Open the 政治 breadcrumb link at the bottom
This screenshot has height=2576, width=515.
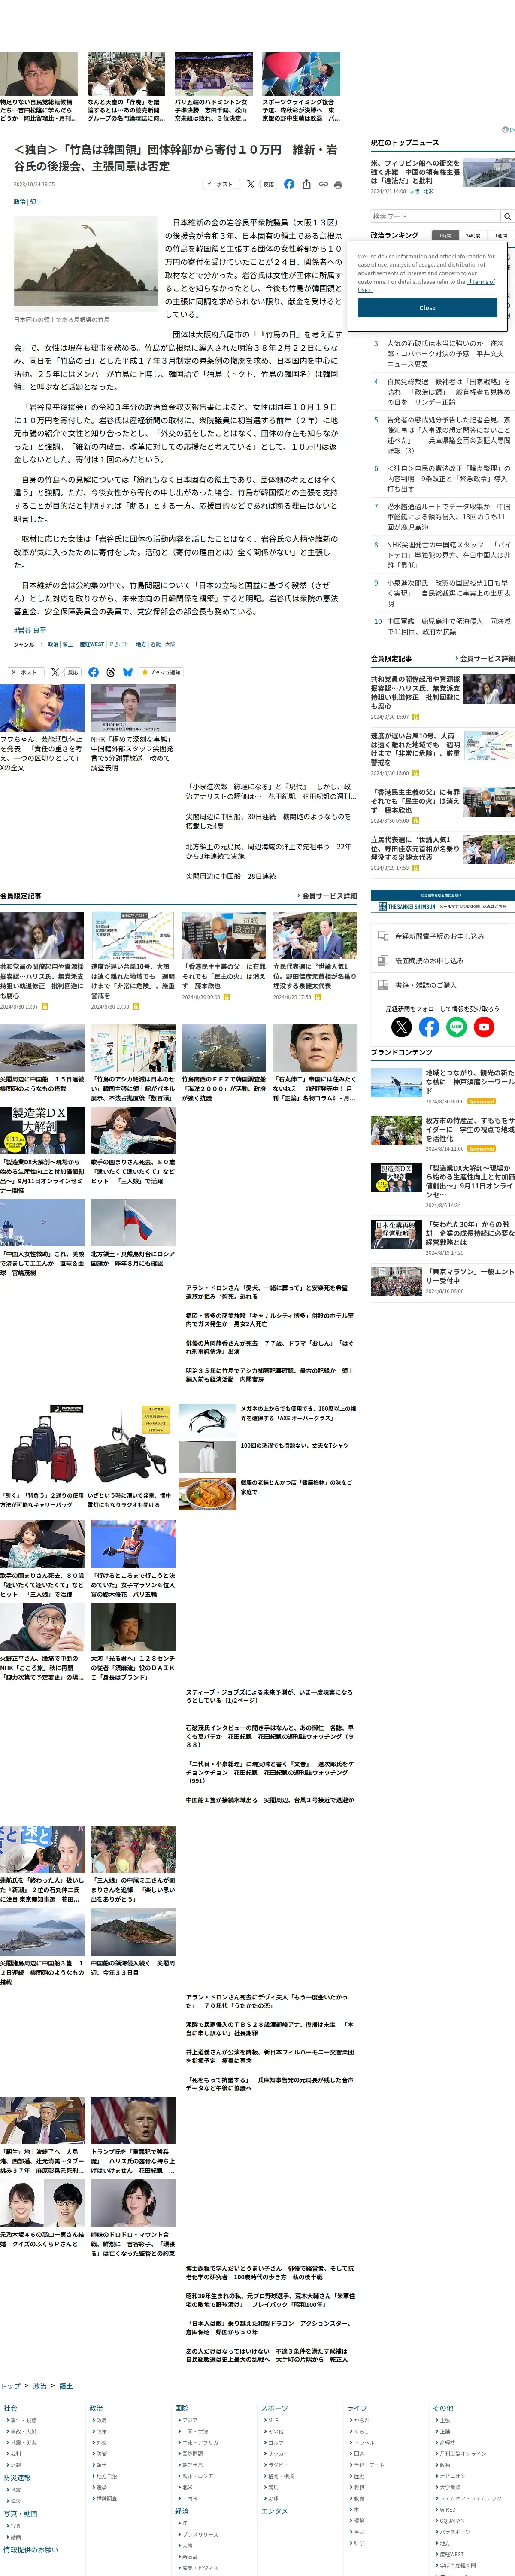(40, 2386)
